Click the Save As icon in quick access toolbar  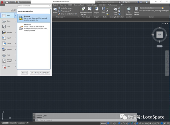tap(16, 2)
